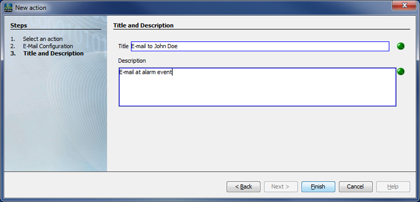Go back with the Back button

click(x=243, y=186)
